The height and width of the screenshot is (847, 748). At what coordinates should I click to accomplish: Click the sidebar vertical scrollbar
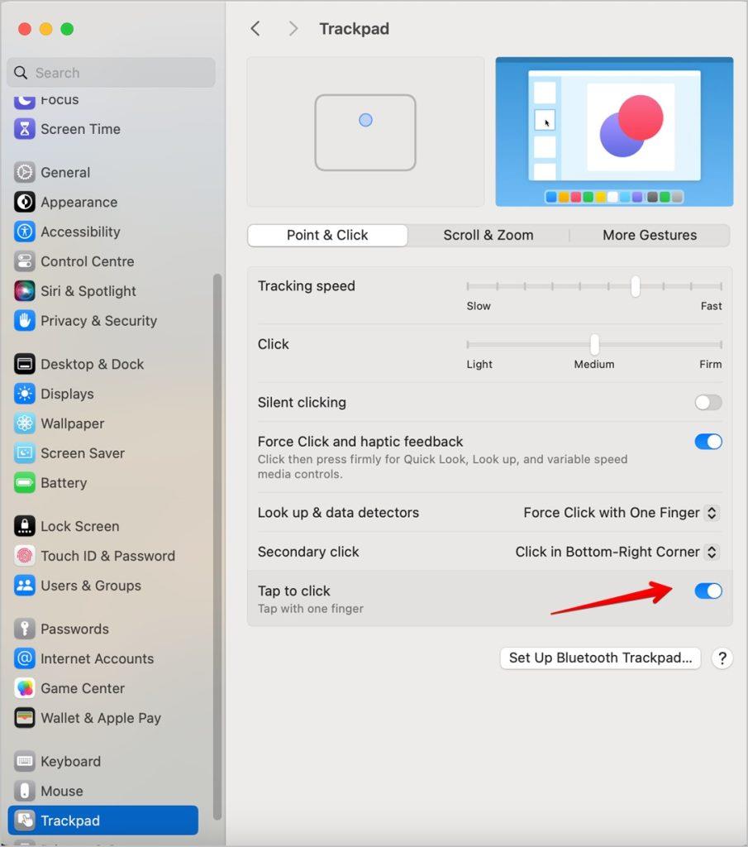point(217,547)
